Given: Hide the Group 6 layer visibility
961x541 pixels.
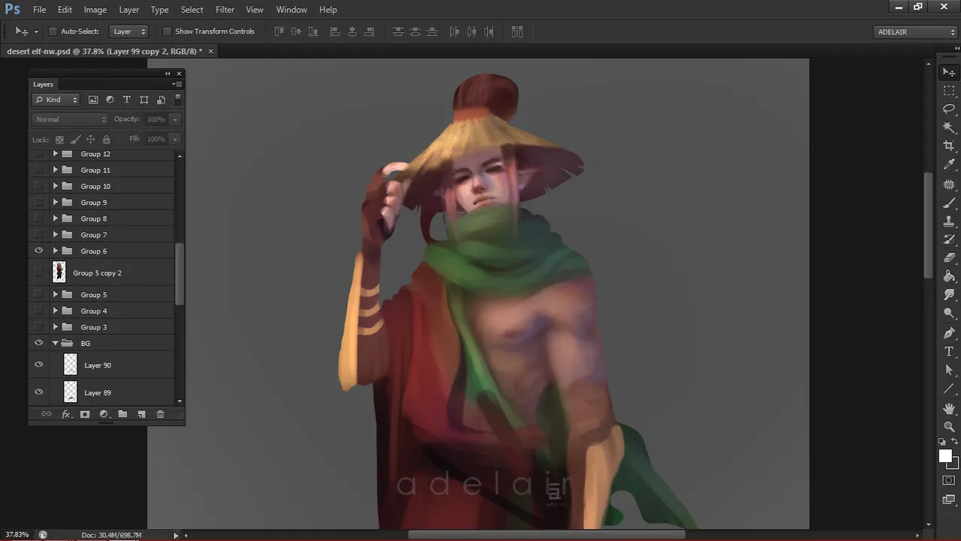Looking at the screenshot, I should click(39, 251).
